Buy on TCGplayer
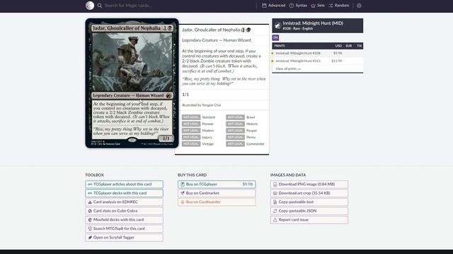Image resolution: width=453 pixels, height=254 pixels. pos(217,184)
